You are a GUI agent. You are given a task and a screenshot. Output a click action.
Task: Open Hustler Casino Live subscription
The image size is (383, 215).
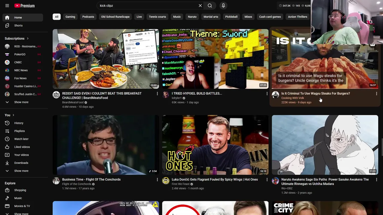(23, 86)
